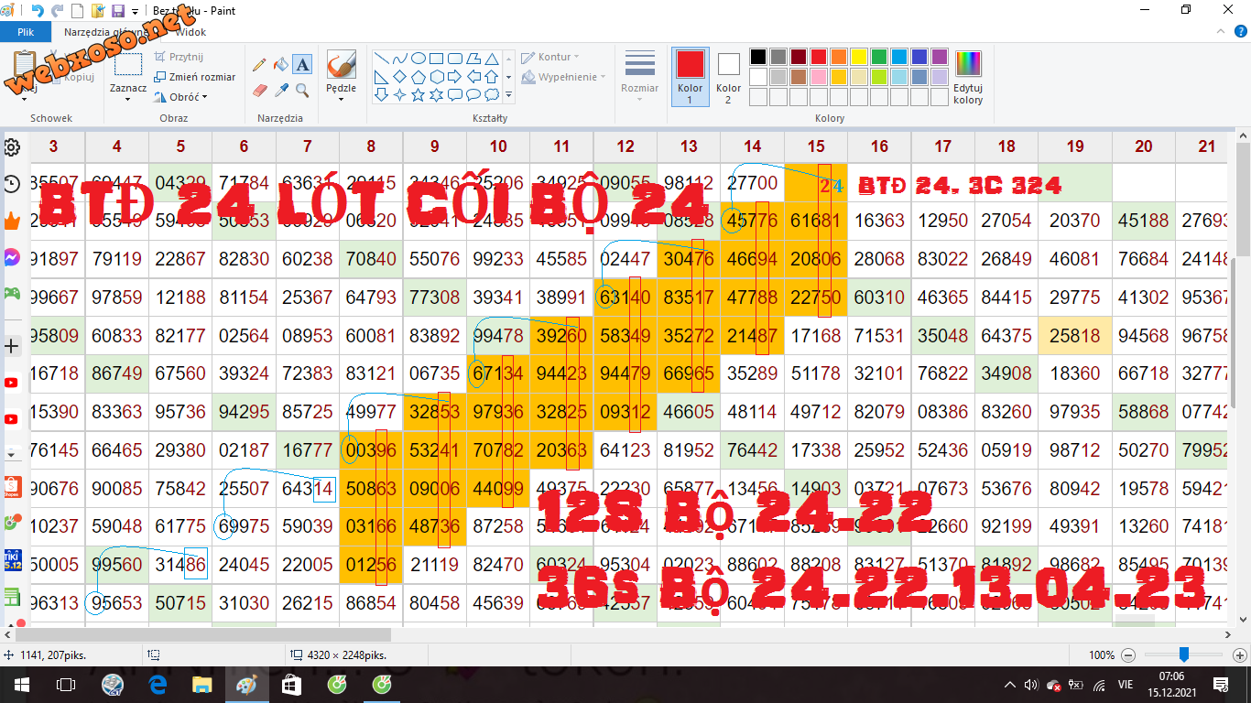This screenshot has width=1251, height=703.
Task: Expand the Zaznacz selection dropdown
Action: pyautogui.click(x=128, y=99)
